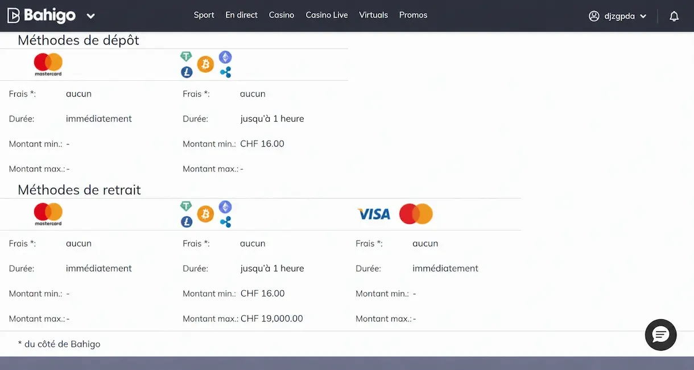Click the Méthodes de retrait heading

(79, 190)
